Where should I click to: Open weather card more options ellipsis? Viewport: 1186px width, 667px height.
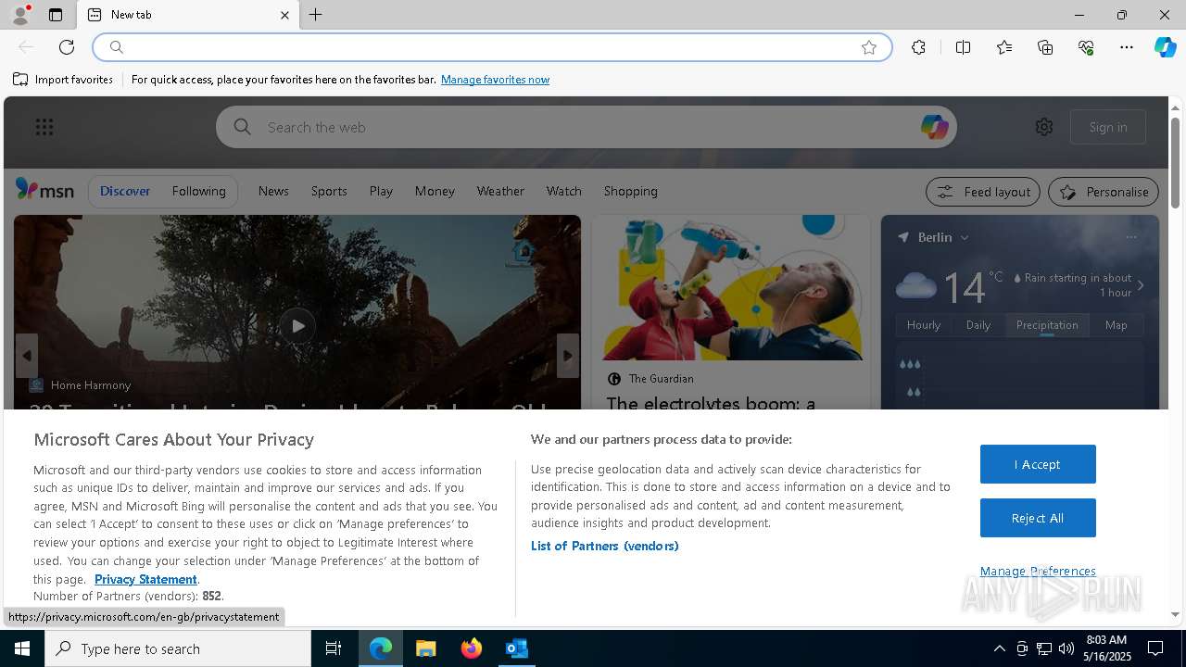point(1130,237)
